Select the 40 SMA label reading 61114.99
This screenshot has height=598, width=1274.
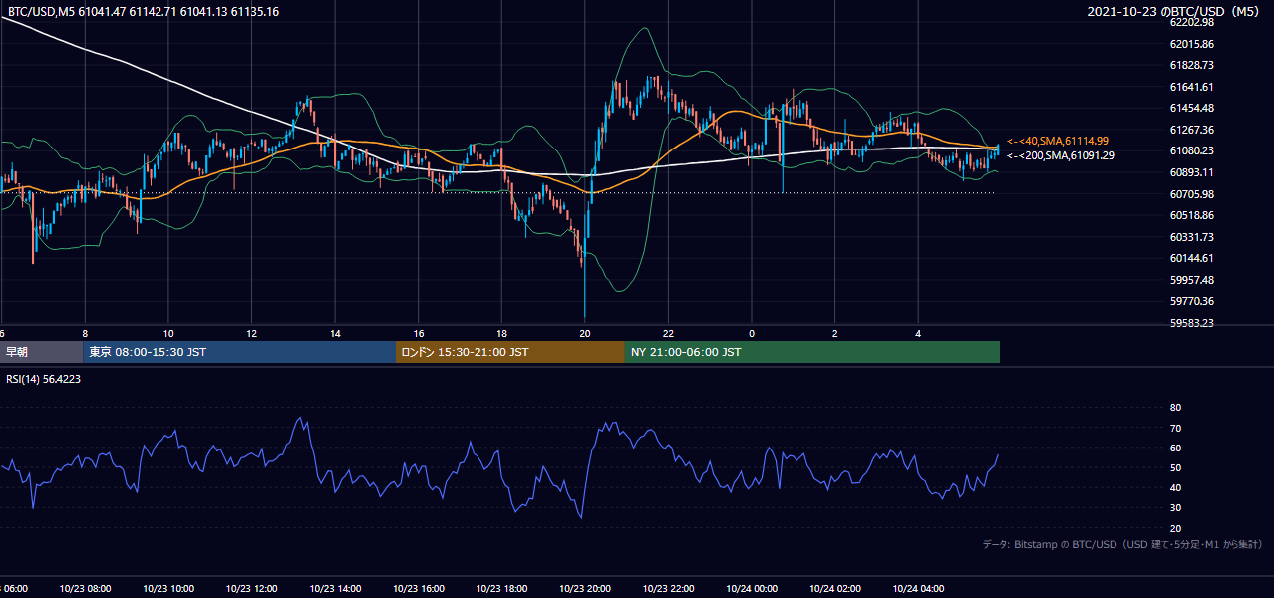coord(1058,141)
